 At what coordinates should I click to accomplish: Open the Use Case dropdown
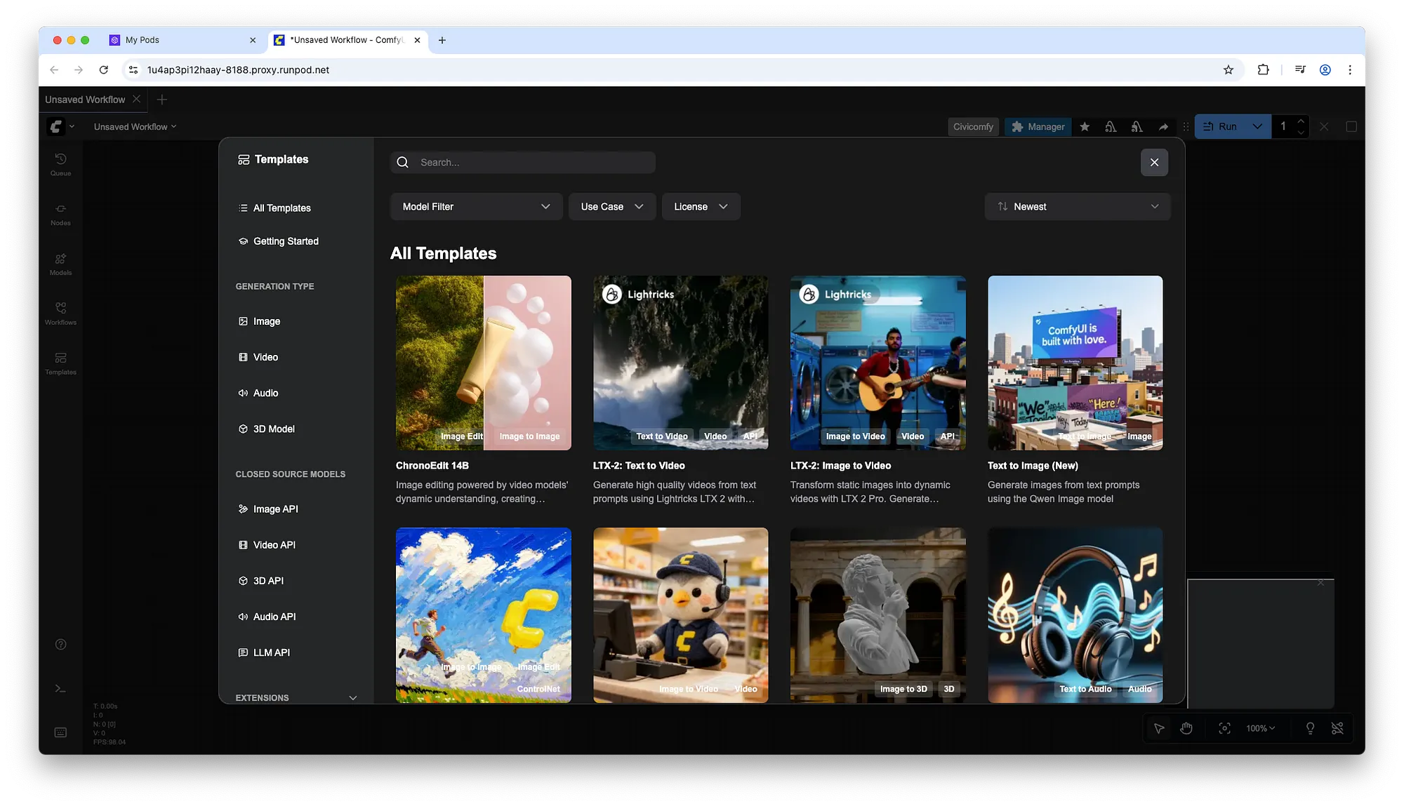[611, 206]
